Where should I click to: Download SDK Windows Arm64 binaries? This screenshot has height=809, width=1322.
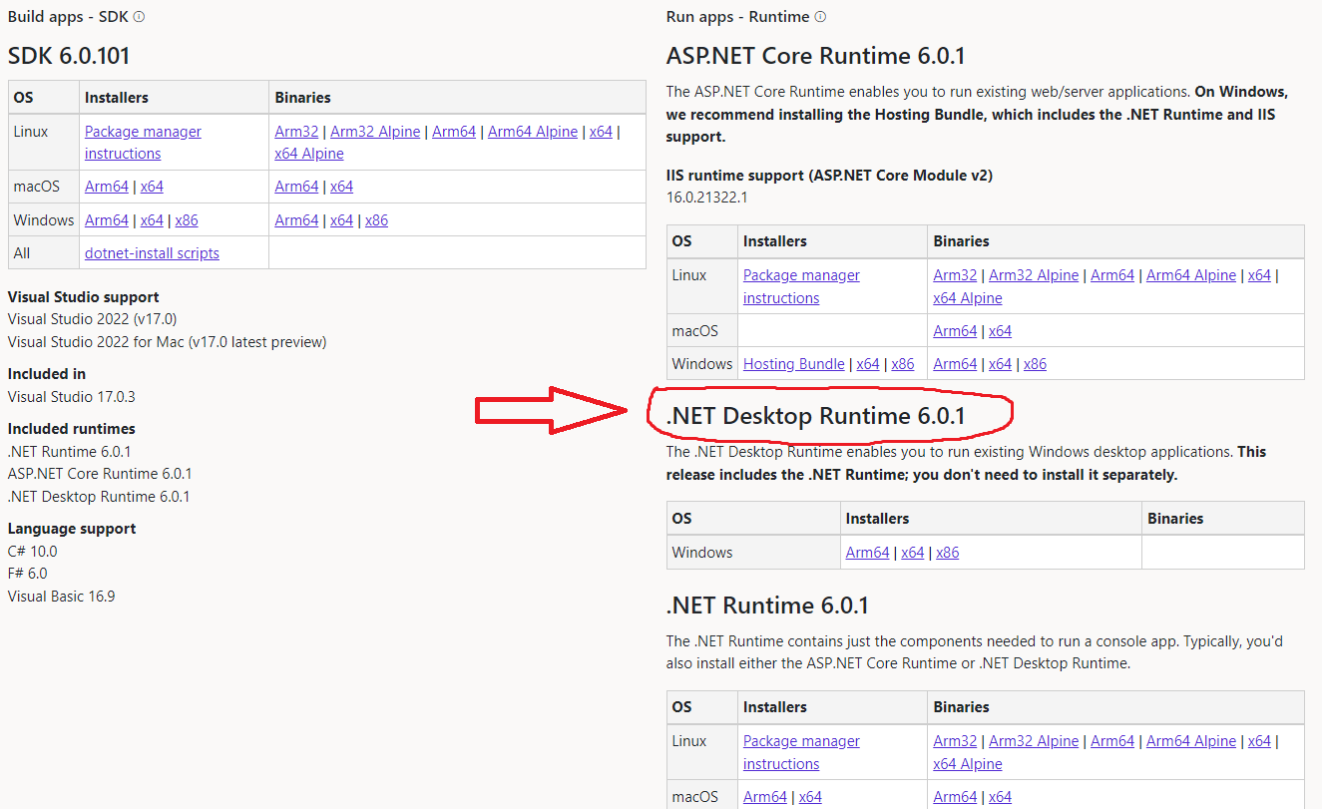point(296,220)
